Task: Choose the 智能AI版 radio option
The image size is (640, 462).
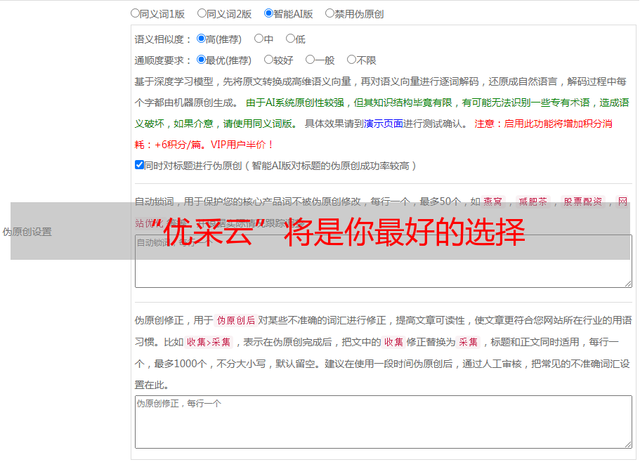Action: click(268, 13)
